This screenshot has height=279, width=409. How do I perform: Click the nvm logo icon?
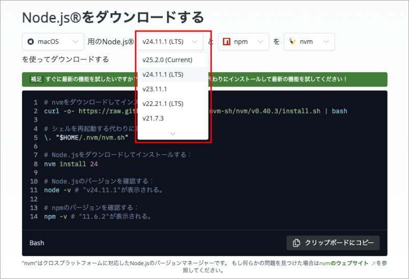[292, 42]
